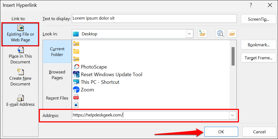The width and height of the screenshot is (278, 139).
Task: Select Reset Windows Update Tool entry text
Action: point(111,75)
